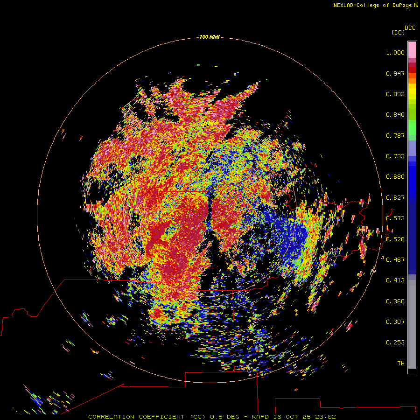Click the 0.787 legend value
Screen dimensions: 420x420
pos(395,135)
